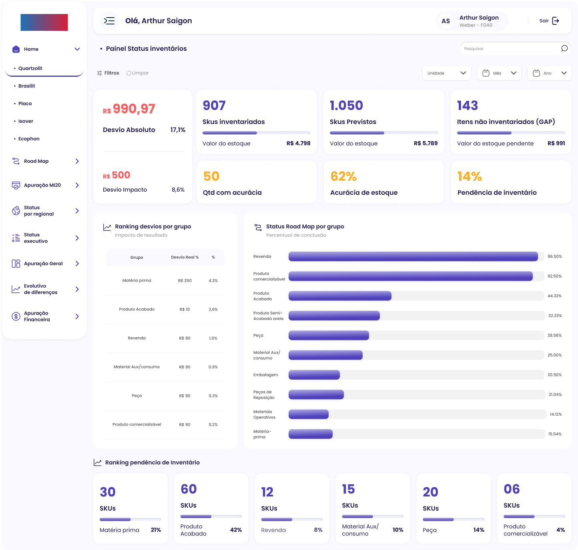Click the route icon beside Status Road Map por grupo
The image size is (578, 550).
coord(258,227)
